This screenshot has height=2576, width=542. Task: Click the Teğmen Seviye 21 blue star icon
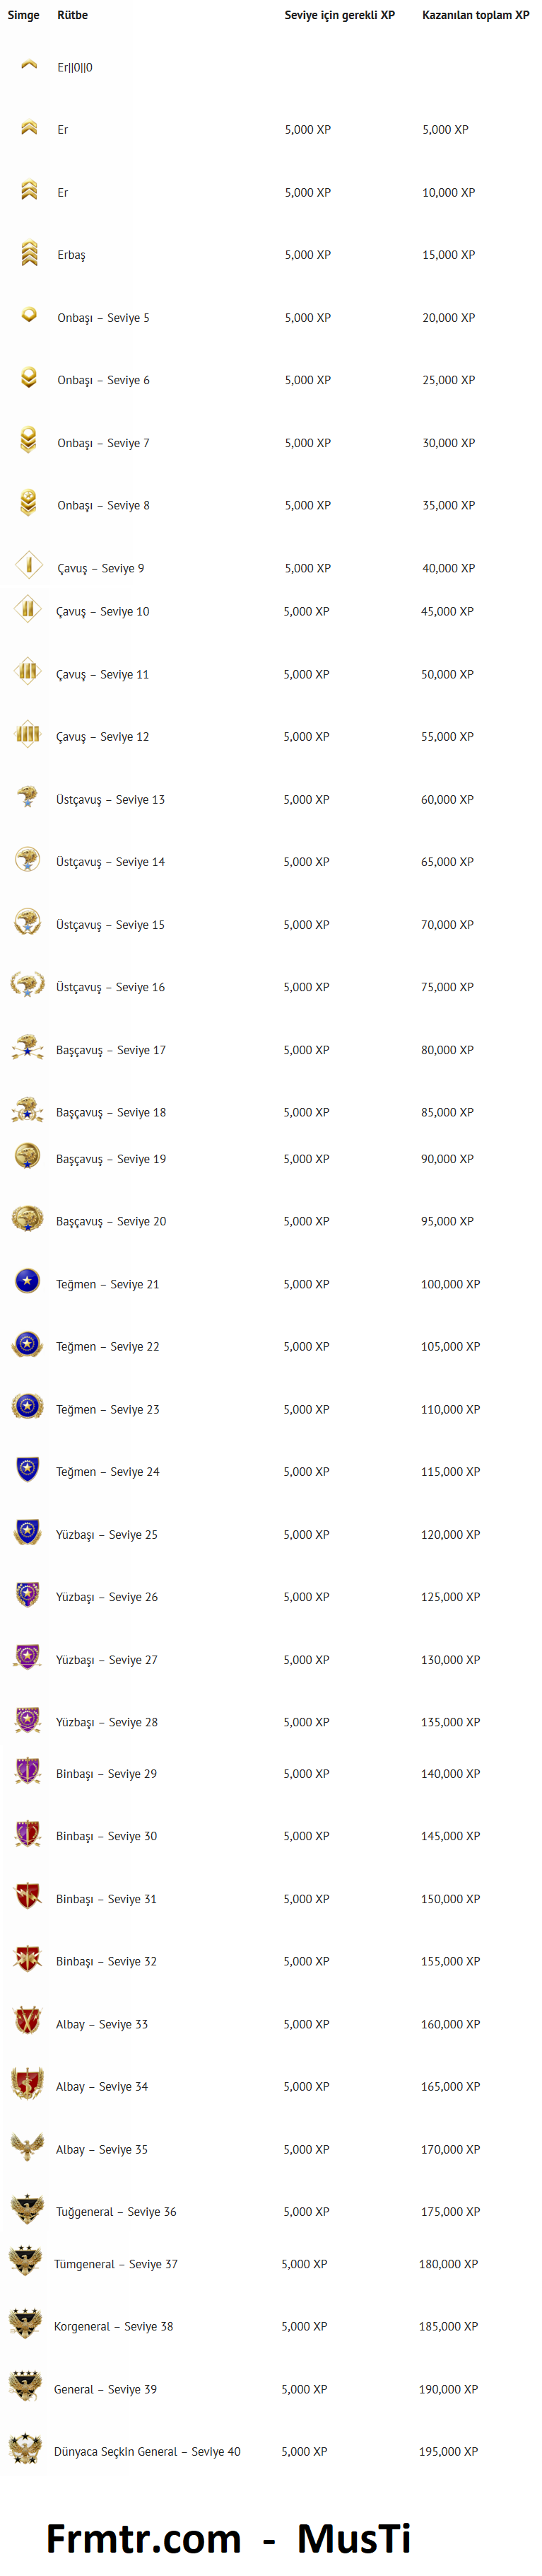(28, 1281)
